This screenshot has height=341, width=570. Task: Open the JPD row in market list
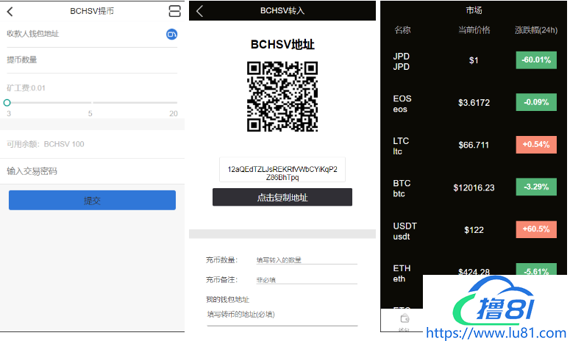pos(474,61)
